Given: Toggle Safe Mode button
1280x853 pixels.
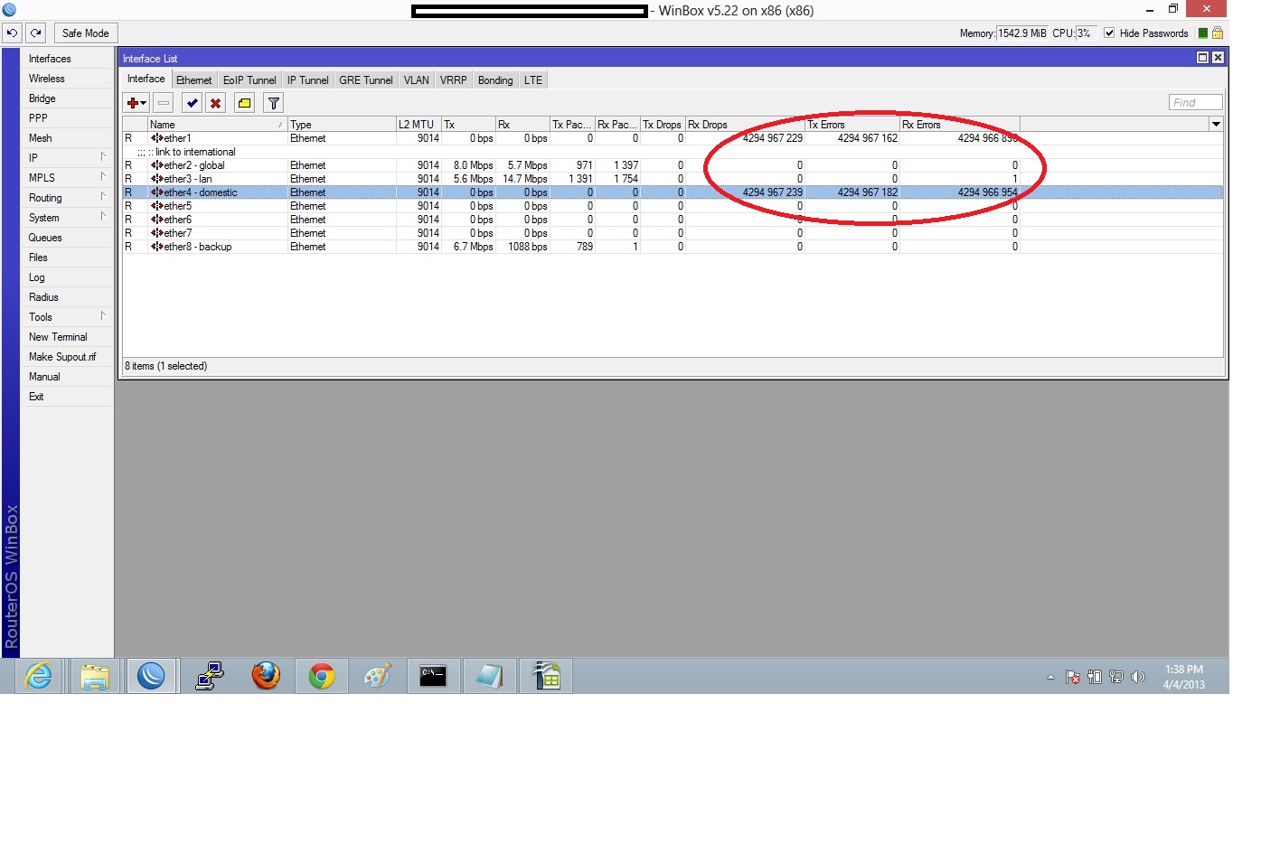Looking at the screenshot, I should click(x=86, y=33).
